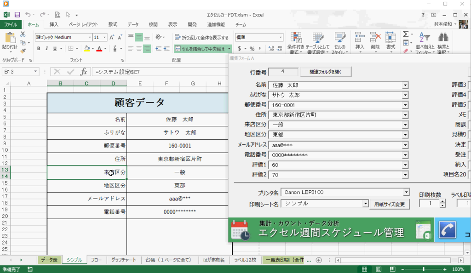Add a new sheet with plus button
Screen dimensions: 471x273
pyautogui.click(x=319, y=260)
